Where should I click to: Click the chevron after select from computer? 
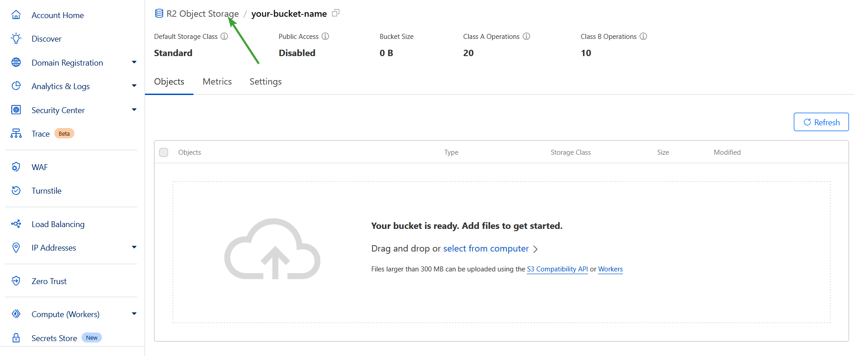pos(536,249)
